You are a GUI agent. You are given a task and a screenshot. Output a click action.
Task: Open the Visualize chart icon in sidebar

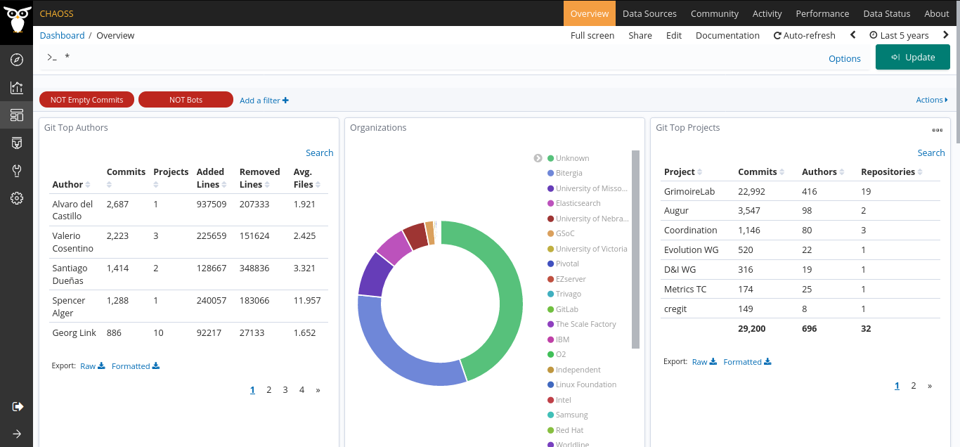click(x=17, y=87)
